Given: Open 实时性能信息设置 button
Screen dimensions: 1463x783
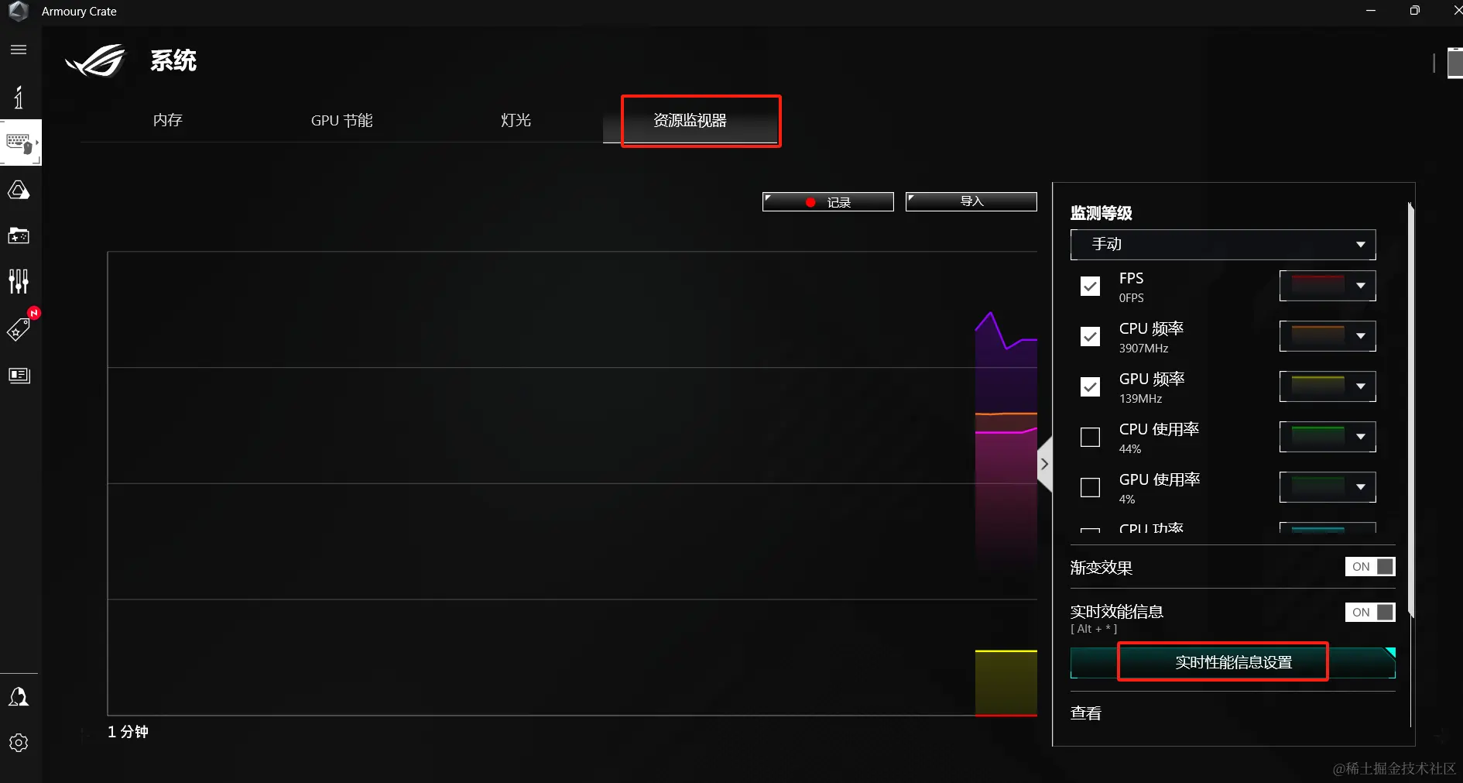Looking at the screenshot, I should click(x=1233, y=663).
